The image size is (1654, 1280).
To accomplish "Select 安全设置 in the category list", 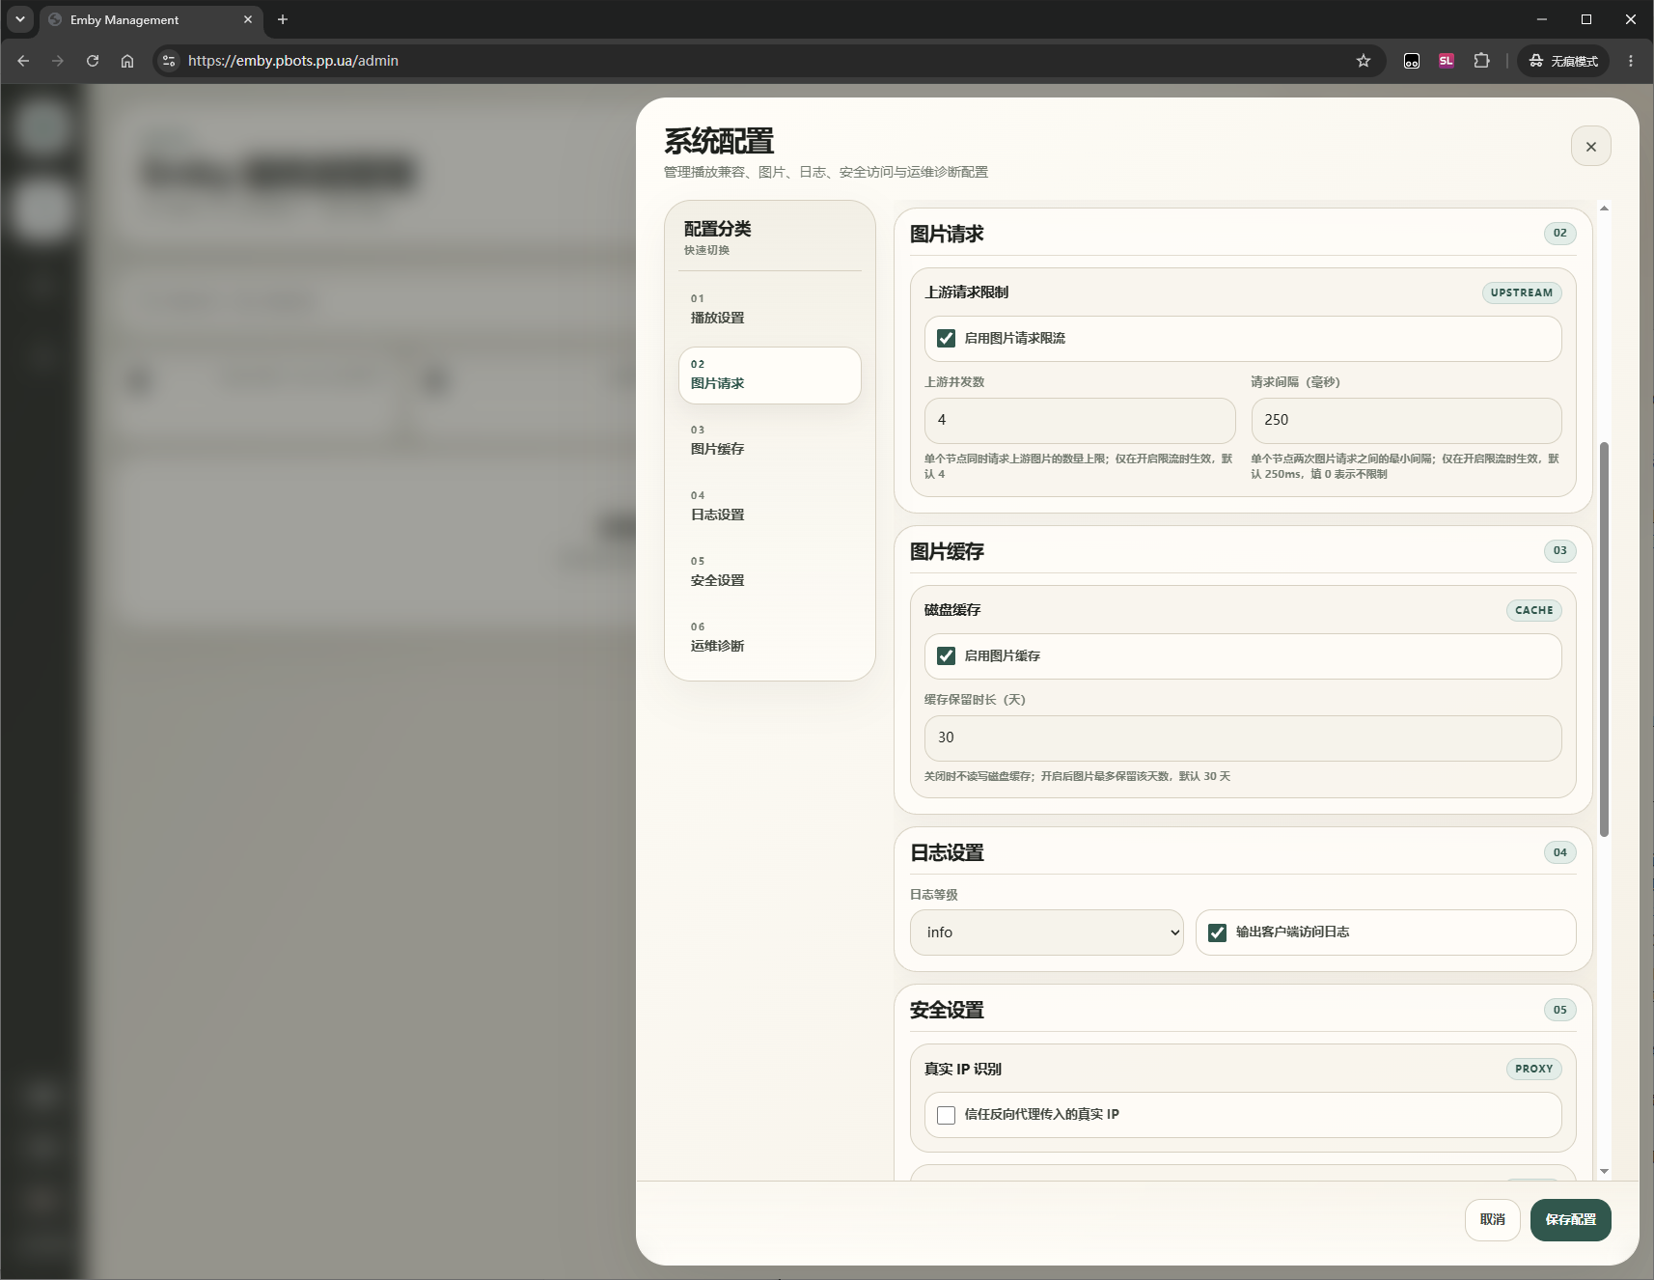I will pyautogui.click(x=769, y=571).
